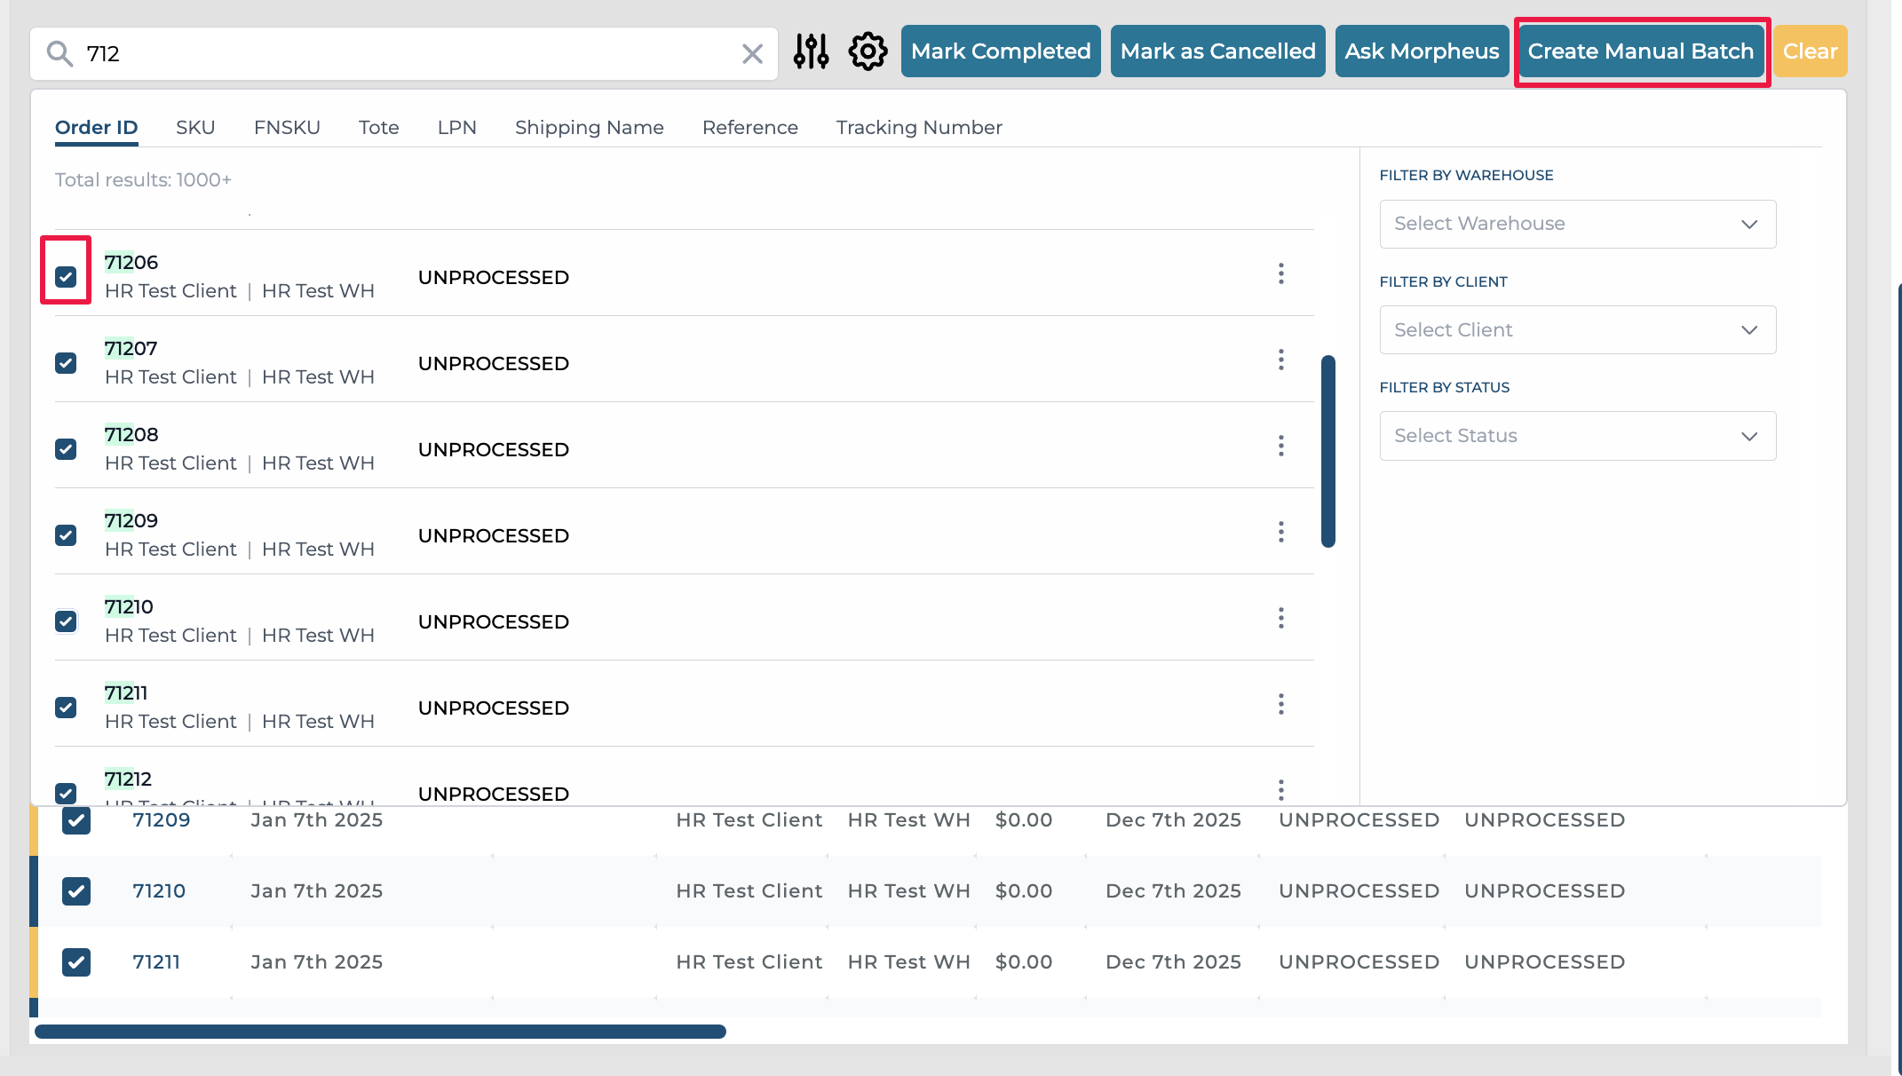Switch to the Tracking Number tab

tap(919, 127)
